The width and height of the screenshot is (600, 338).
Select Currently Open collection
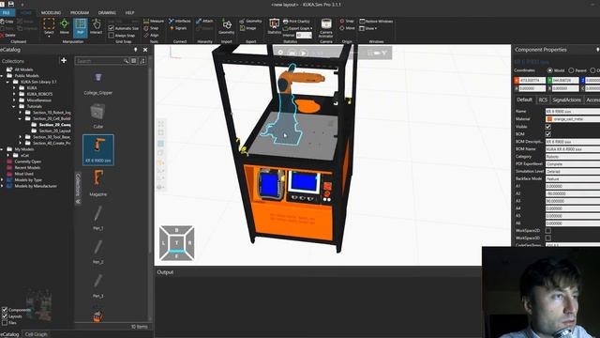pos(27,161)
